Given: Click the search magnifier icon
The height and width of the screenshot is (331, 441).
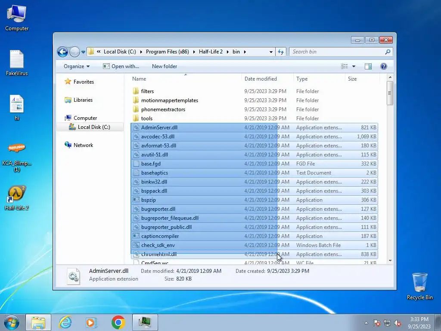Looking at the screenshot, I should [x=388, y=52].
